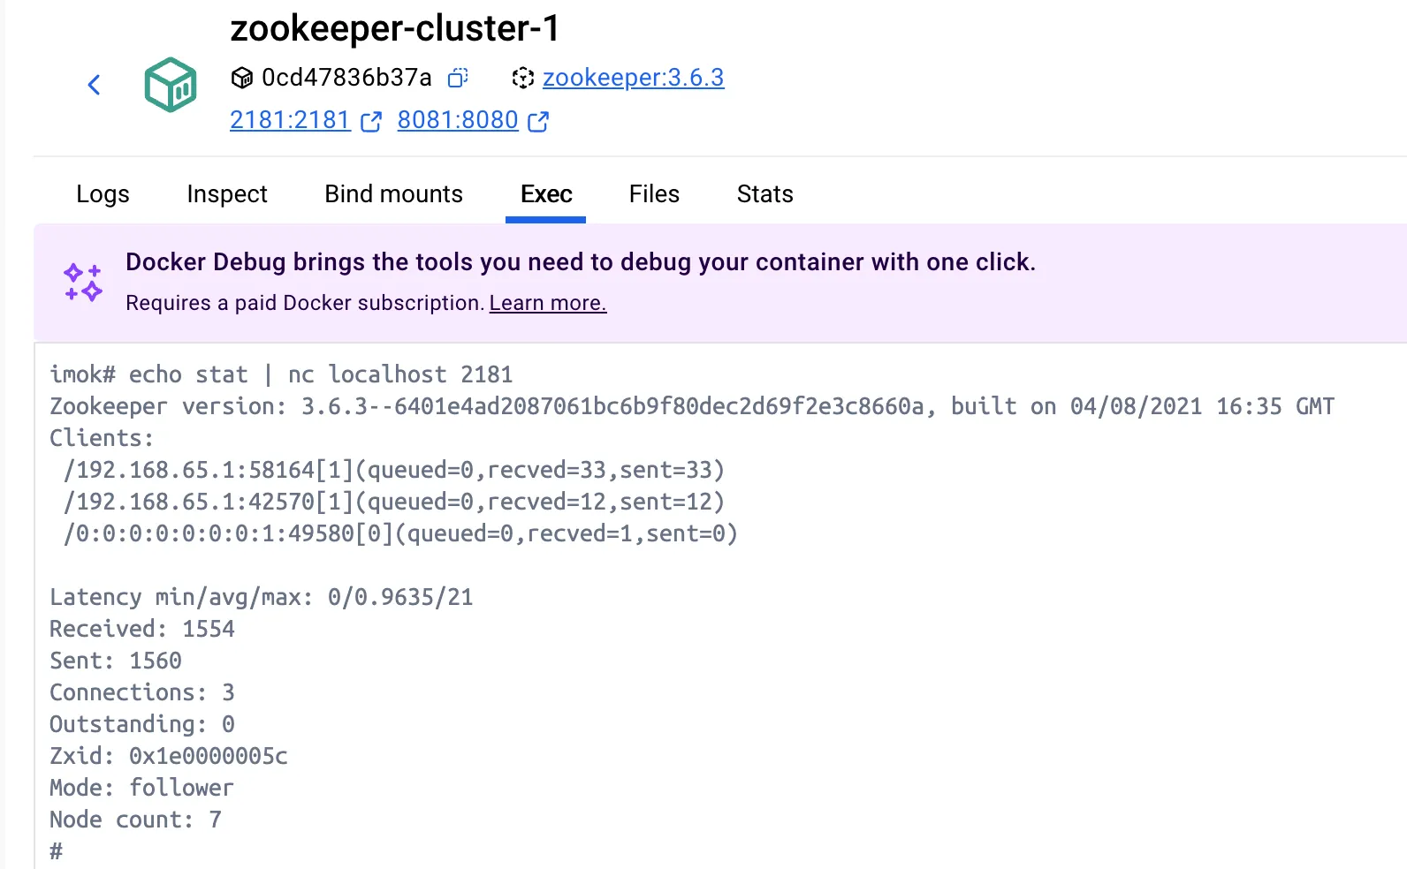1407x869 pixels.
Task: Click the command line 'echo stat | nc localhost 2181'
Action: tap(321, 374)
